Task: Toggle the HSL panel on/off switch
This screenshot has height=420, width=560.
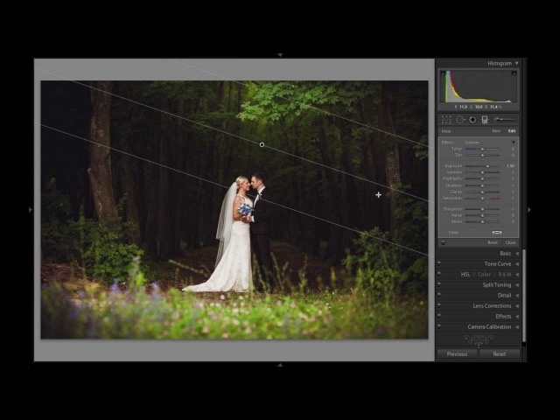Action: [439, 273]
